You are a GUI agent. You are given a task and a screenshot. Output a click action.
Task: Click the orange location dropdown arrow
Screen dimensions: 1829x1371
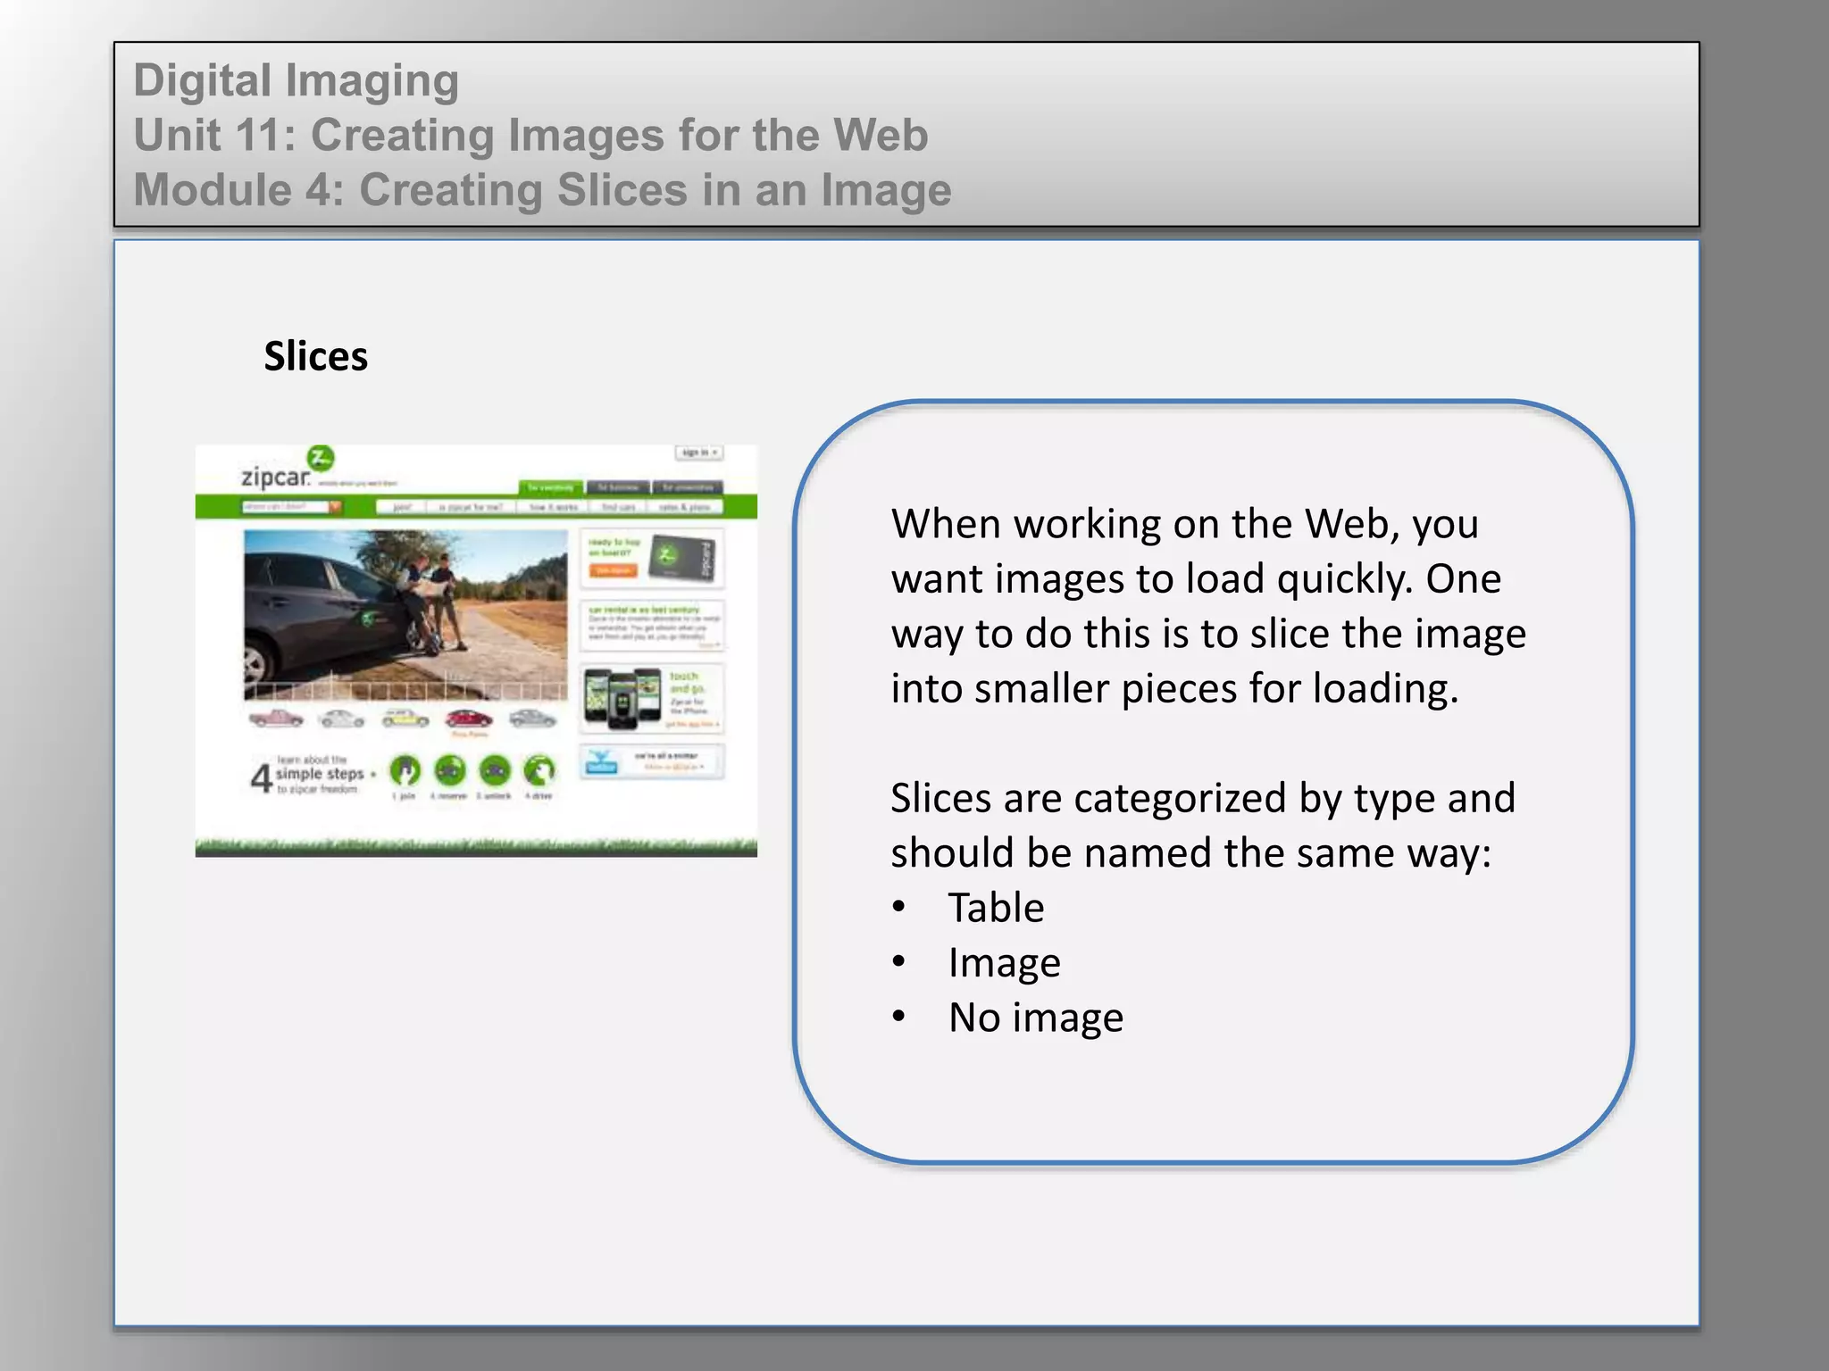coord(336,507)
